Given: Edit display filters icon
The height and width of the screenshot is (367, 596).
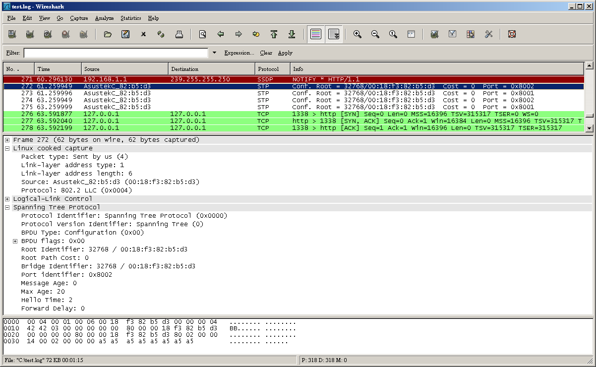Looking at the screenshot, I should (x=453, y=34).
